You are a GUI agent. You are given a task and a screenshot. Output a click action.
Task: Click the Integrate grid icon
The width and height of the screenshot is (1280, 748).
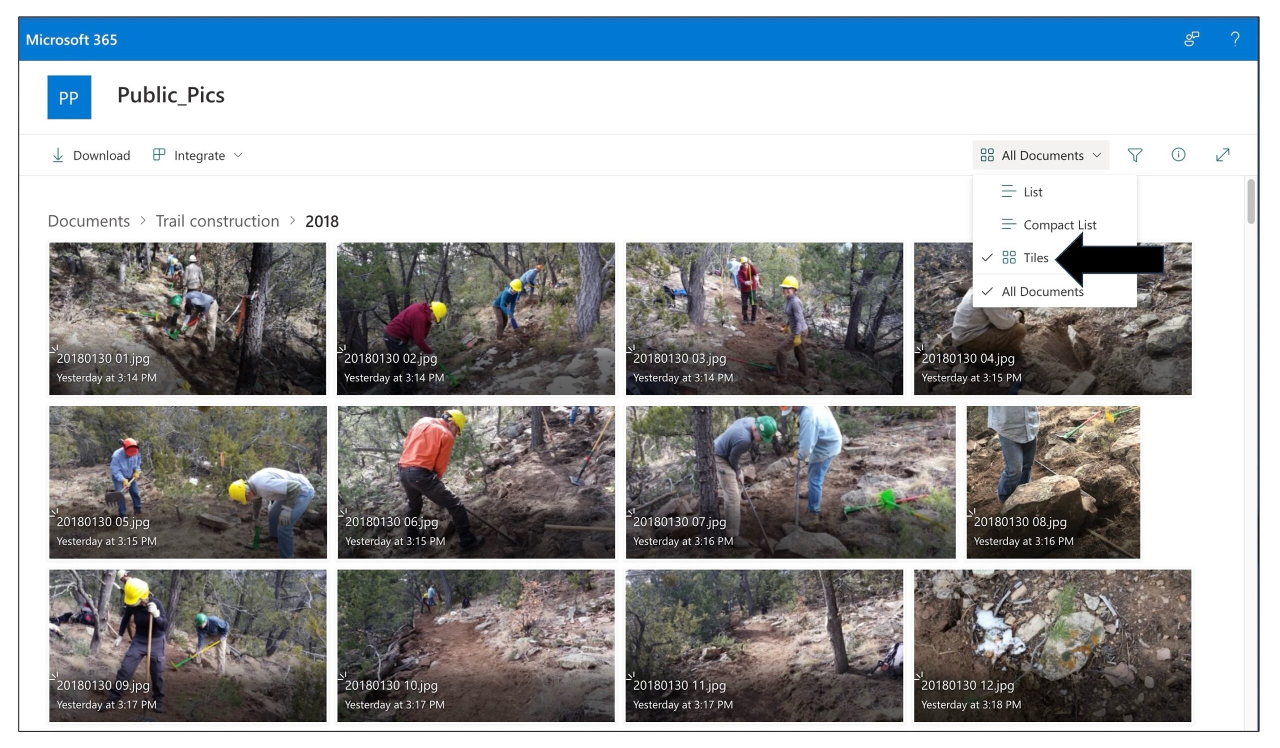coord(159,155)
